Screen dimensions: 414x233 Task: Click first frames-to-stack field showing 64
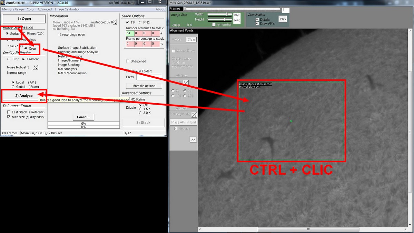pos(130,33)
